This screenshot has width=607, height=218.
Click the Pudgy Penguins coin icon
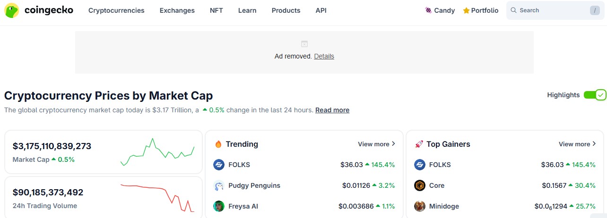[219, 185]
